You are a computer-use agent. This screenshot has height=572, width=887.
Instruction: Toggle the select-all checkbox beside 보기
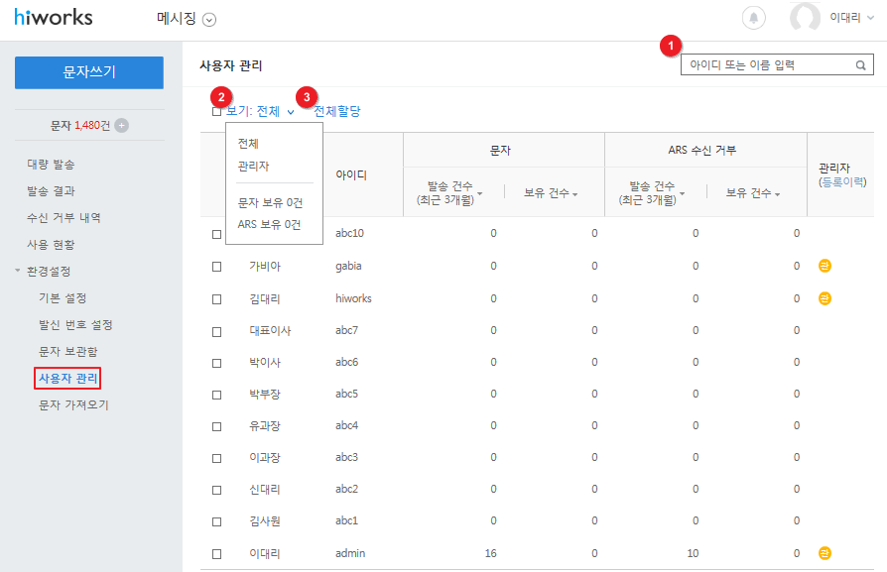coord(216,112)
